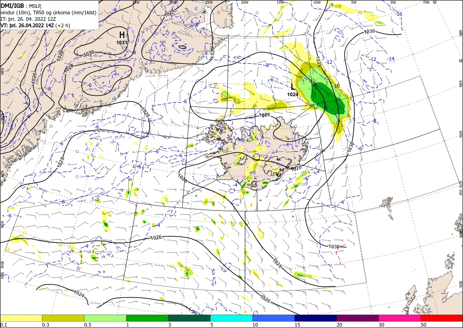Click the '-16' temperature contour label
Screen dimensions: 463x328
point(399,14)
